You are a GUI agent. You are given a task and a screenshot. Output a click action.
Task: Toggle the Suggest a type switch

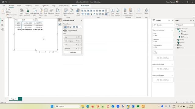click(65, 31)
